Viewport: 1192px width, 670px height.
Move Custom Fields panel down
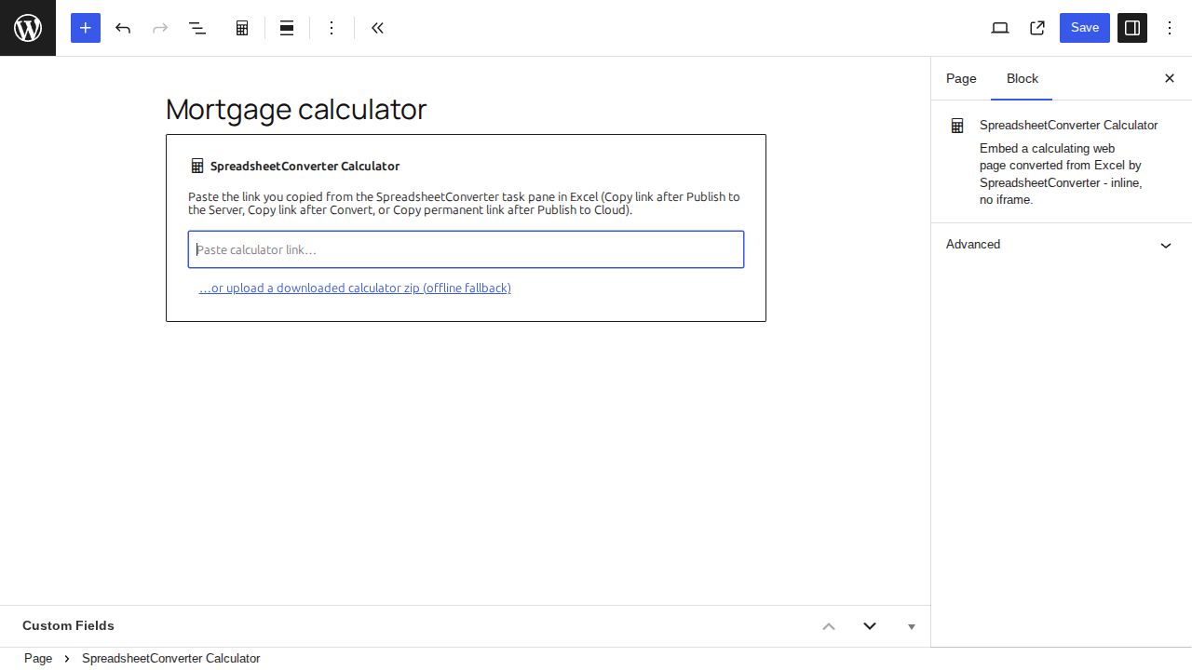coord(870,626)
